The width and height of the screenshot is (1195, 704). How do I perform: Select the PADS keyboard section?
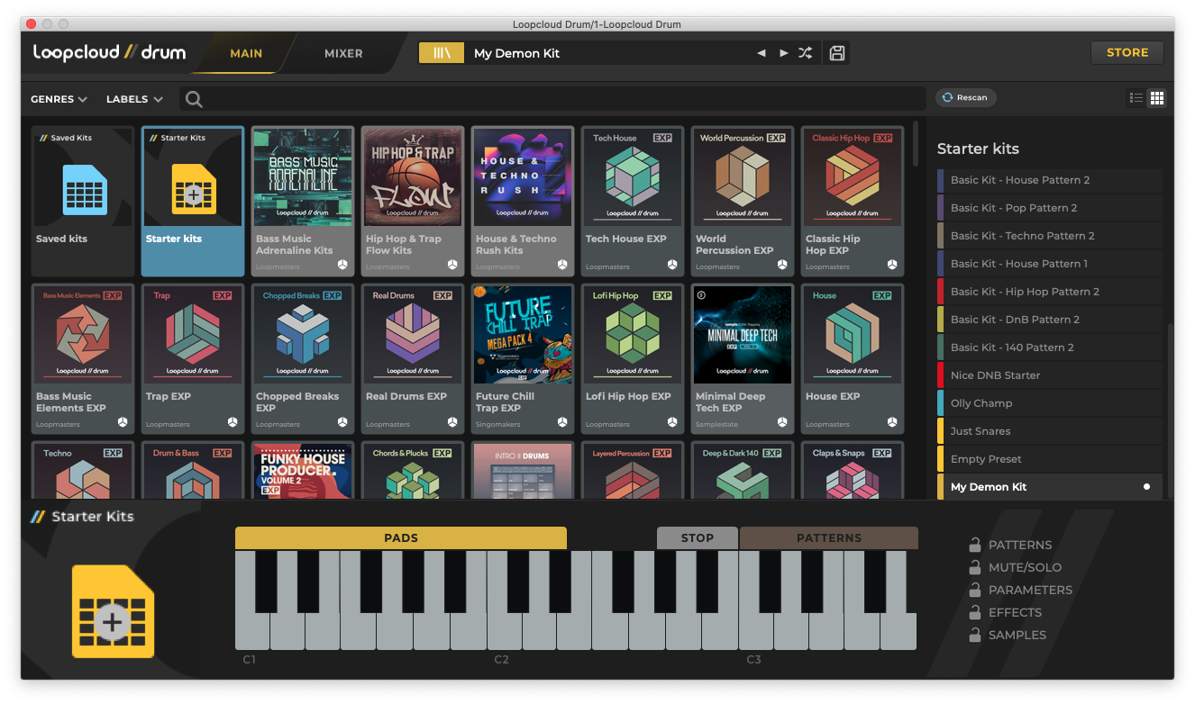401,537
